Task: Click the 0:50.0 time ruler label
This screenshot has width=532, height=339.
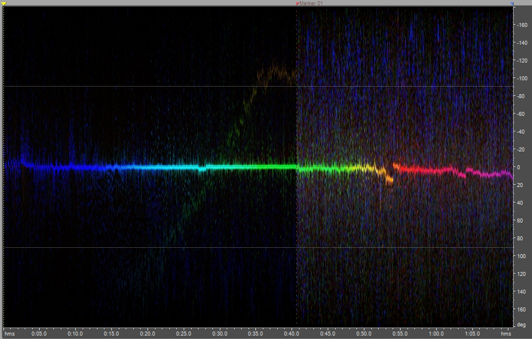Action: click(x=364, y=334)
